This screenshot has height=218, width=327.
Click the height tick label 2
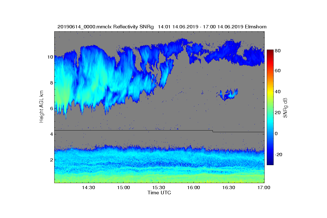click(51, 160)
